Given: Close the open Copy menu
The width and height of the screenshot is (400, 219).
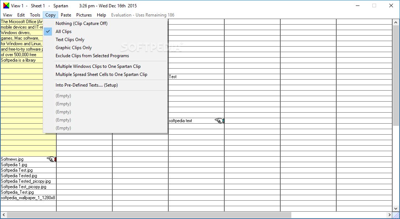Looking at the screenshot, I should pos(50,15).
